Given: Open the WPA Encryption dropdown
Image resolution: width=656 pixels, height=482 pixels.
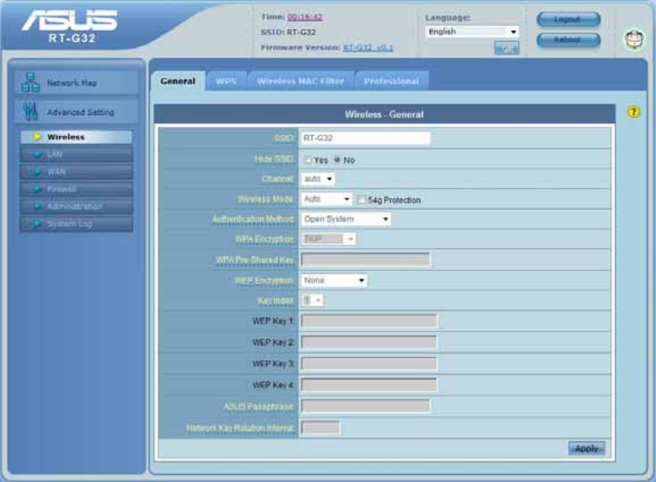Looking at the screenshot, I should click(x=328, y=239).
